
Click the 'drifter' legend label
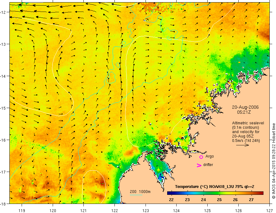208,165
